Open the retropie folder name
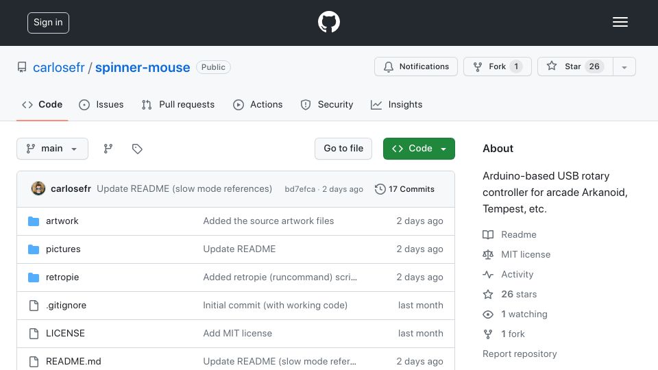658x370 pixels. pos(62,277)
